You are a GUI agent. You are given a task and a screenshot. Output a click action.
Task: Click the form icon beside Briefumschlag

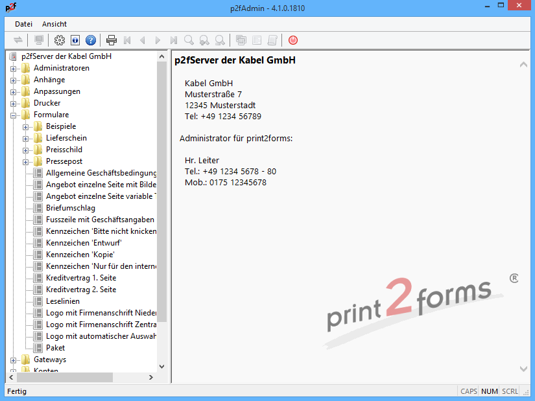(x=38, y=208)
